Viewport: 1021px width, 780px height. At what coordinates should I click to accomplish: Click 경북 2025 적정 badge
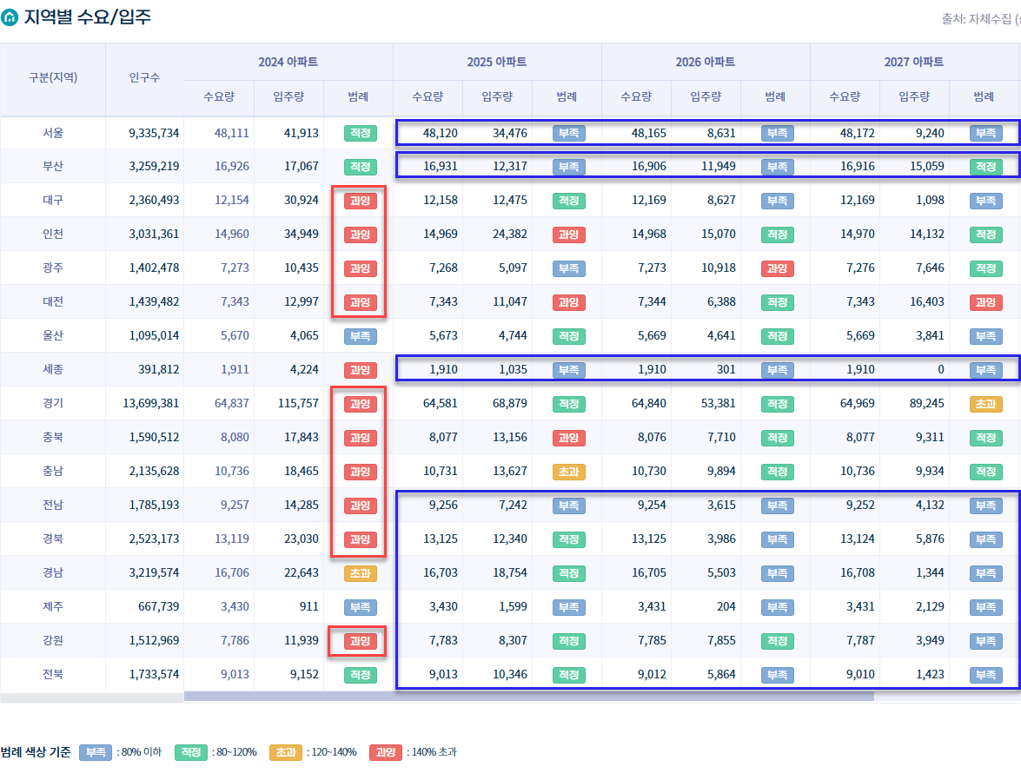pos(568,539)
